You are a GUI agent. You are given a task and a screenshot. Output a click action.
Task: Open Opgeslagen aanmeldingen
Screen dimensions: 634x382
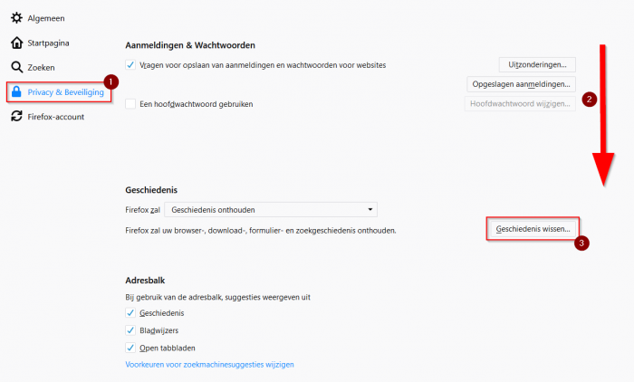(x=521, y=84)
